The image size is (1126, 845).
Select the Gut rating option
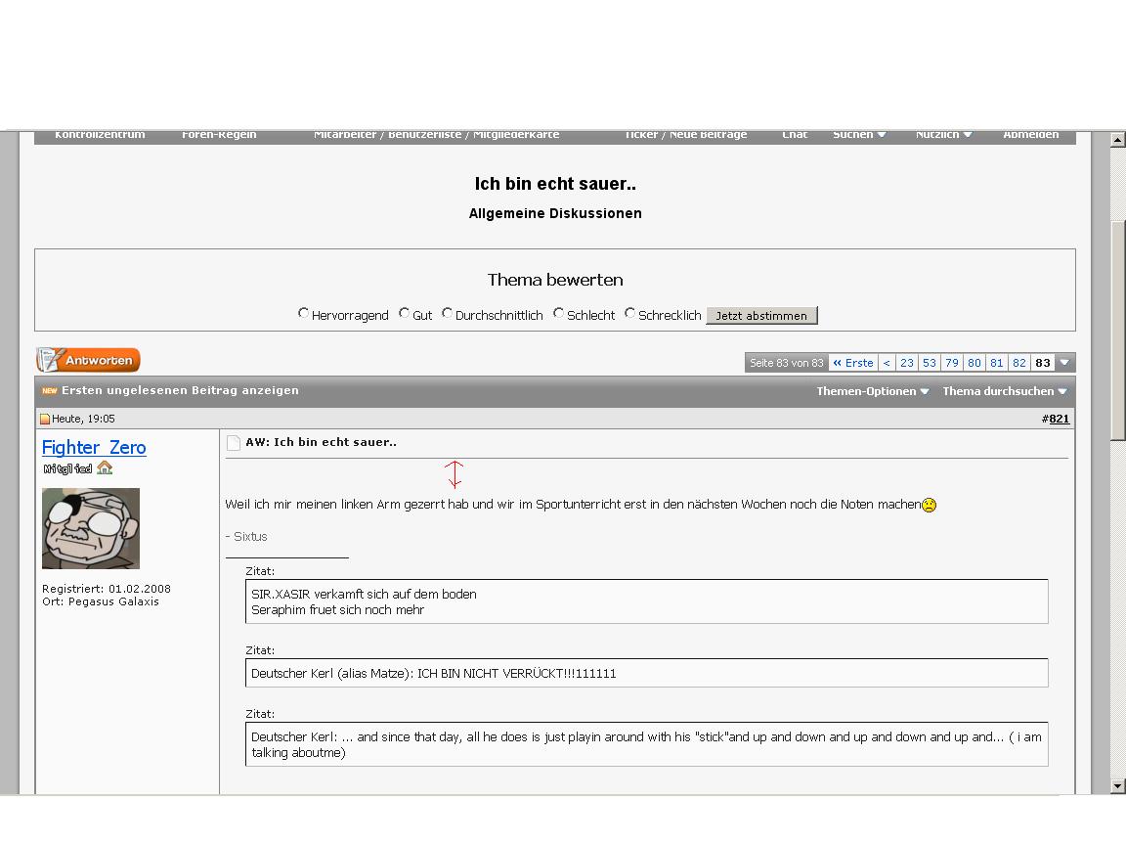[405, 314]
